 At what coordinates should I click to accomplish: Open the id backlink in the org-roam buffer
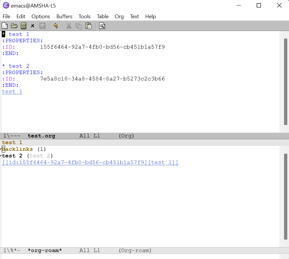point(90,162)
